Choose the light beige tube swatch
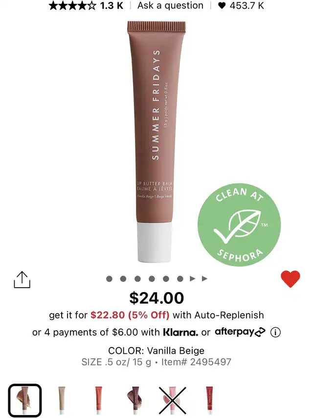Image resolution: width=313 pixels, height=418 pixels. pyautogui.click(x=62, y=400)
